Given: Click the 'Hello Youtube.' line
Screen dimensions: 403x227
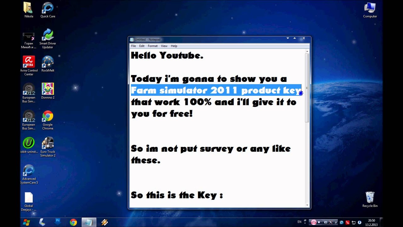Looking at the screenshot, I should 167,56.
